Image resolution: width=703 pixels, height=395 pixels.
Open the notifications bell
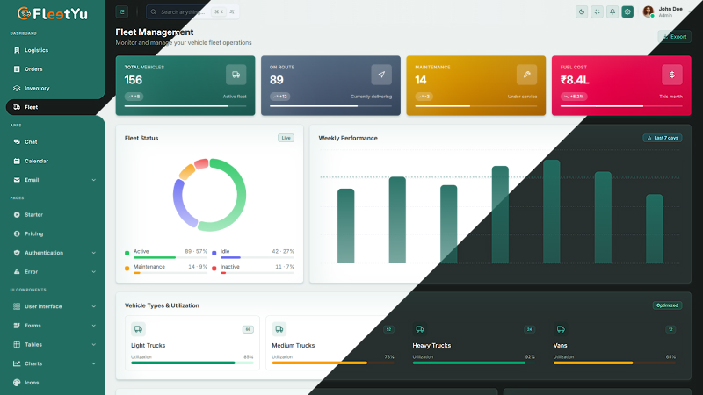click(x=612, y=11)
